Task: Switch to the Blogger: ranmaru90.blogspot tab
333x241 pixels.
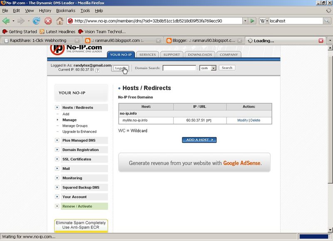Action: pos(204,40)
